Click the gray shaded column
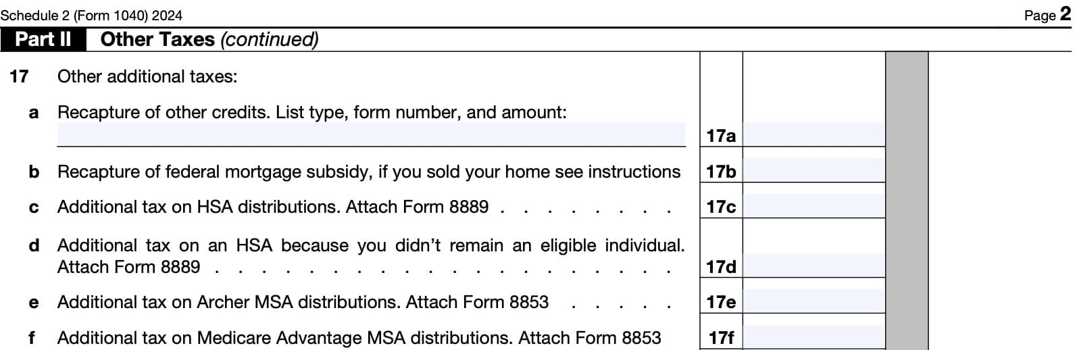 (x=907, y=203)
